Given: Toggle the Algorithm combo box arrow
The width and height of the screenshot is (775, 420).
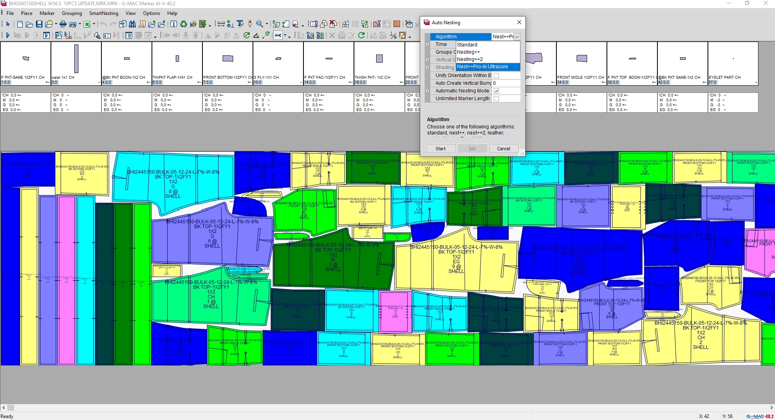Looking at the screenshot, I should (x=516, y=37).
